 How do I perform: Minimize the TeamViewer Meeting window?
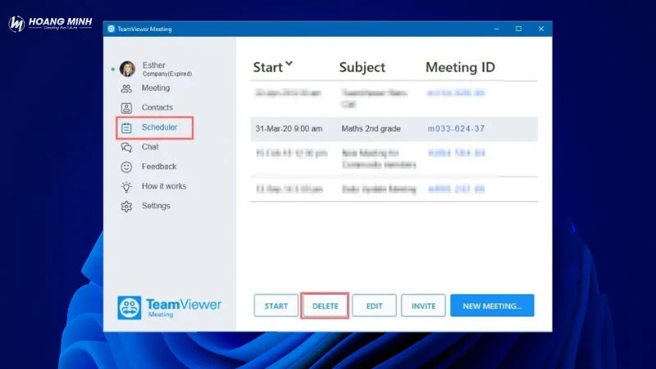(496, 29)
